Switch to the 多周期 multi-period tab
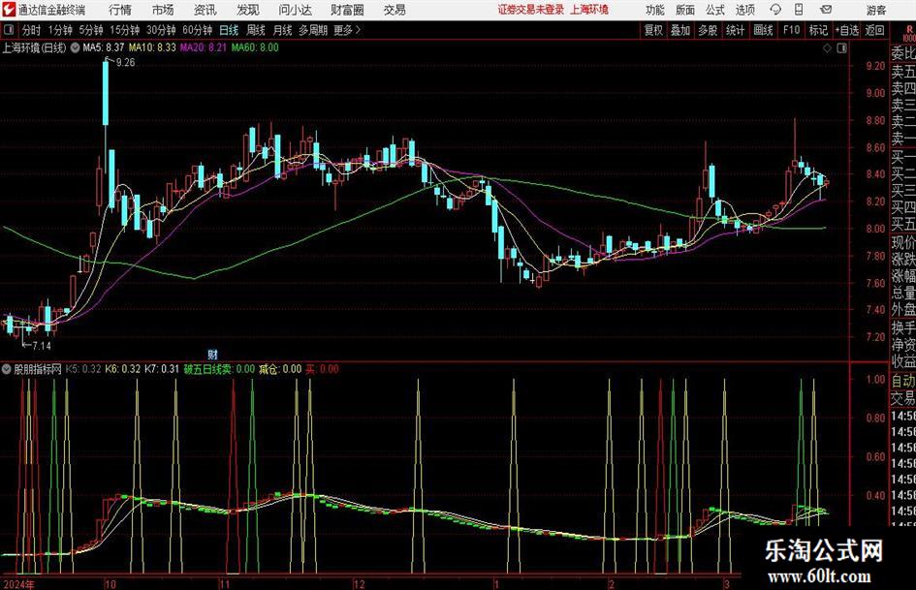Viewport: 916px width, 590px height. [x=313, y=30]
